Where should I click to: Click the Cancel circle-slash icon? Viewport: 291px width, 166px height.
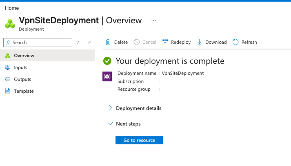(x=137, y=42)
